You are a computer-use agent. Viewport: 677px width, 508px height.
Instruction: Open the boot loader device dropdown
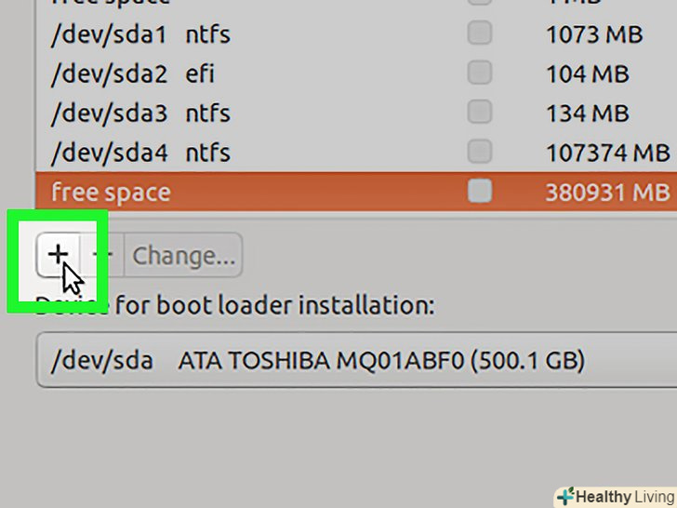tap(357, 360)
